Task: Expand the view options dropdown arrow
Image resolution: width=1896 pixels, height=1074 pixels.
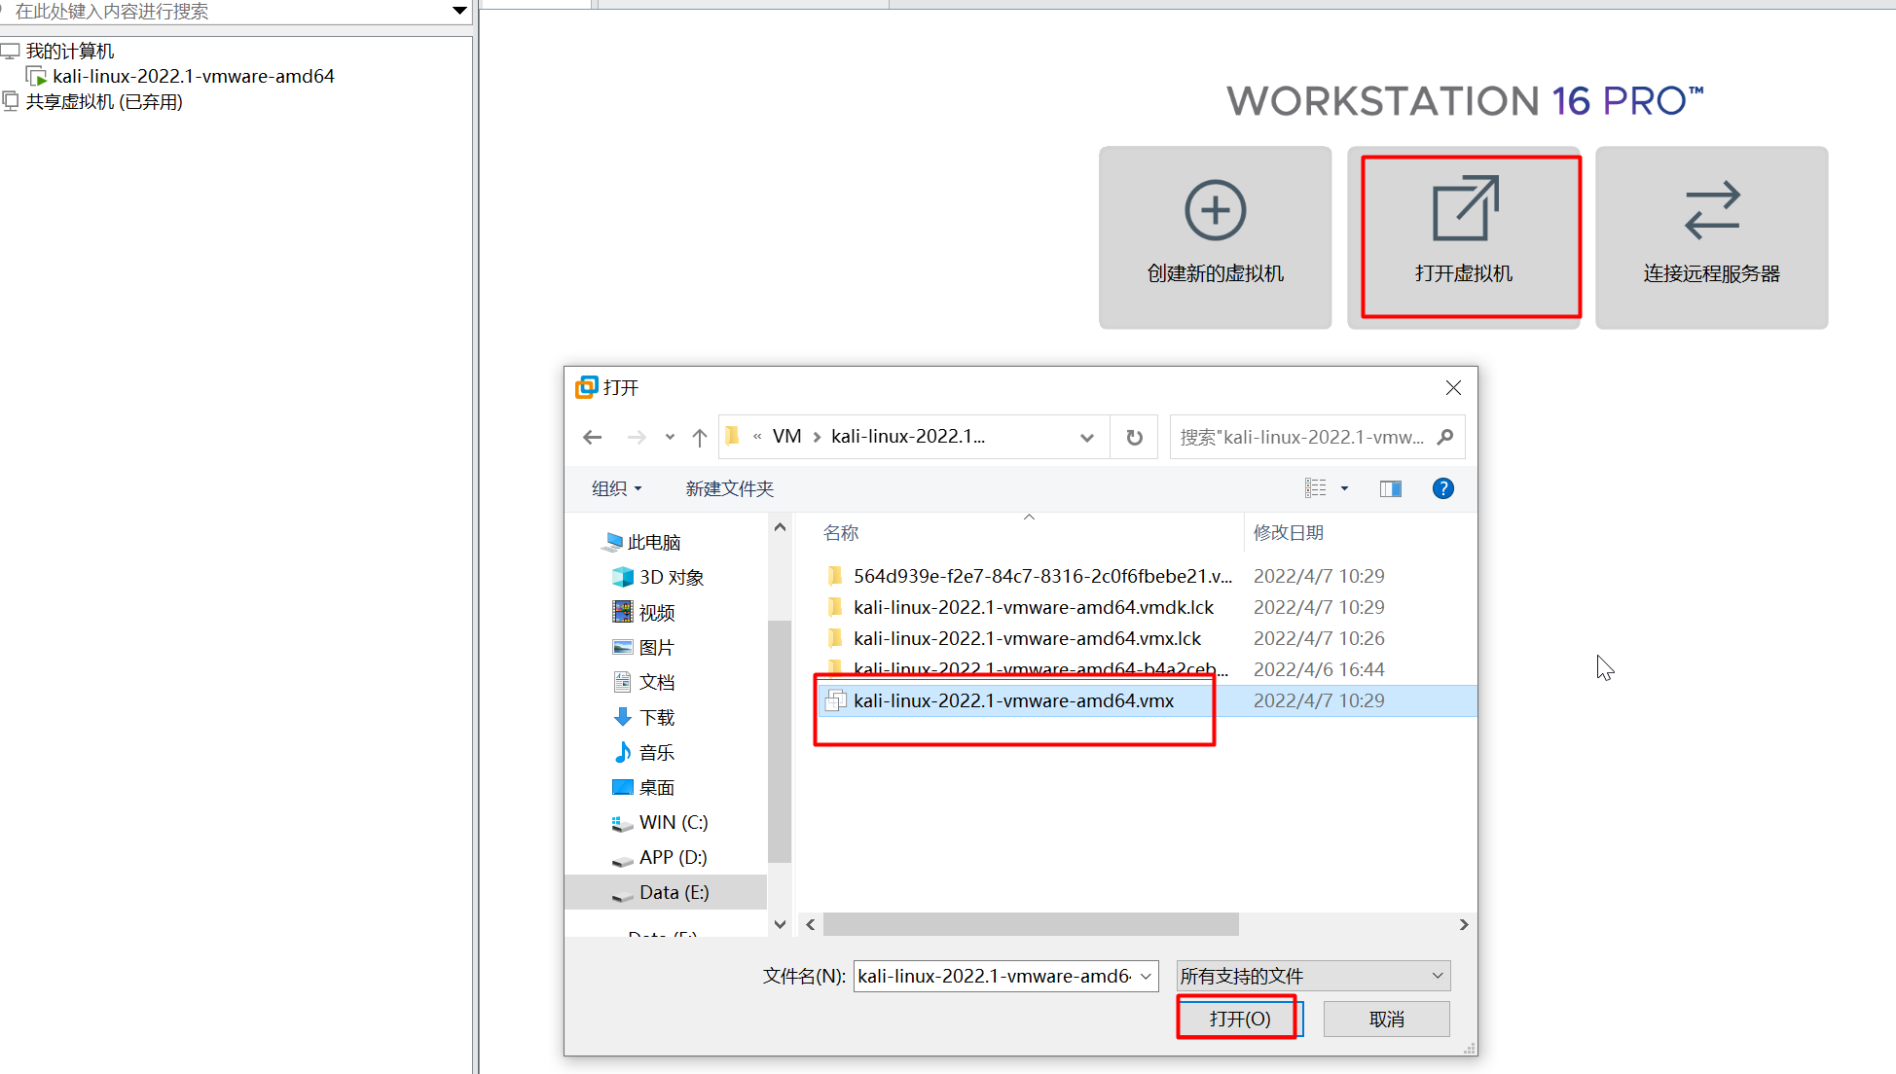Action: click(x=1344, y=488)
